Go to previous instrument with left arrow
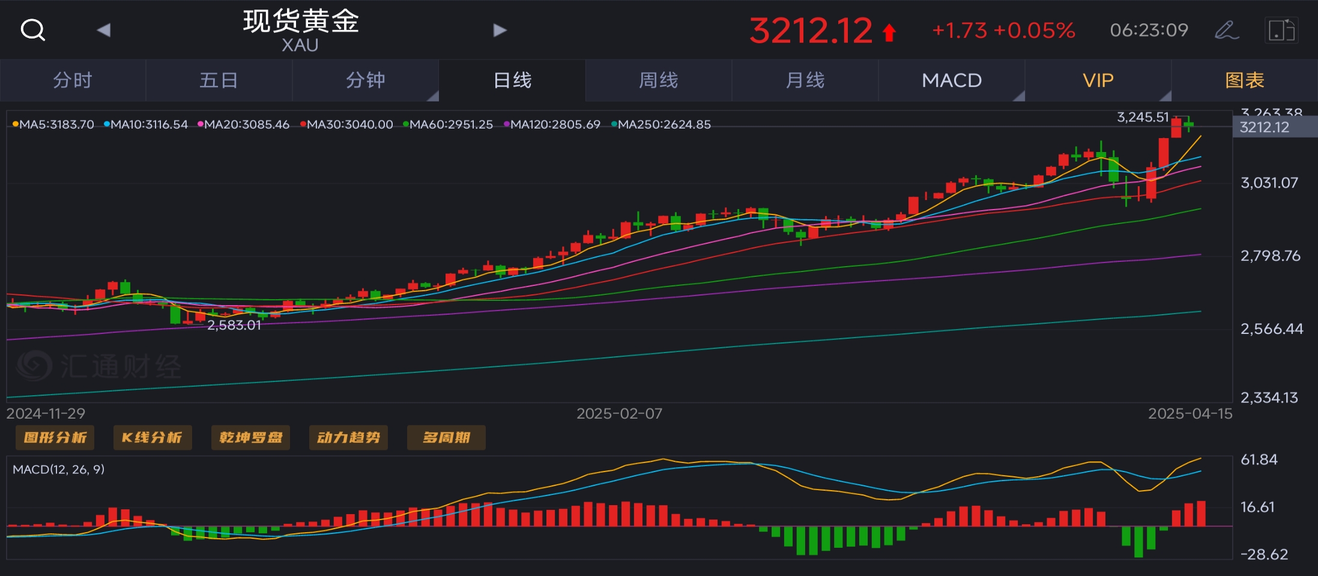The width and height of the screenshot is (1318, 576). coord(104,29)
